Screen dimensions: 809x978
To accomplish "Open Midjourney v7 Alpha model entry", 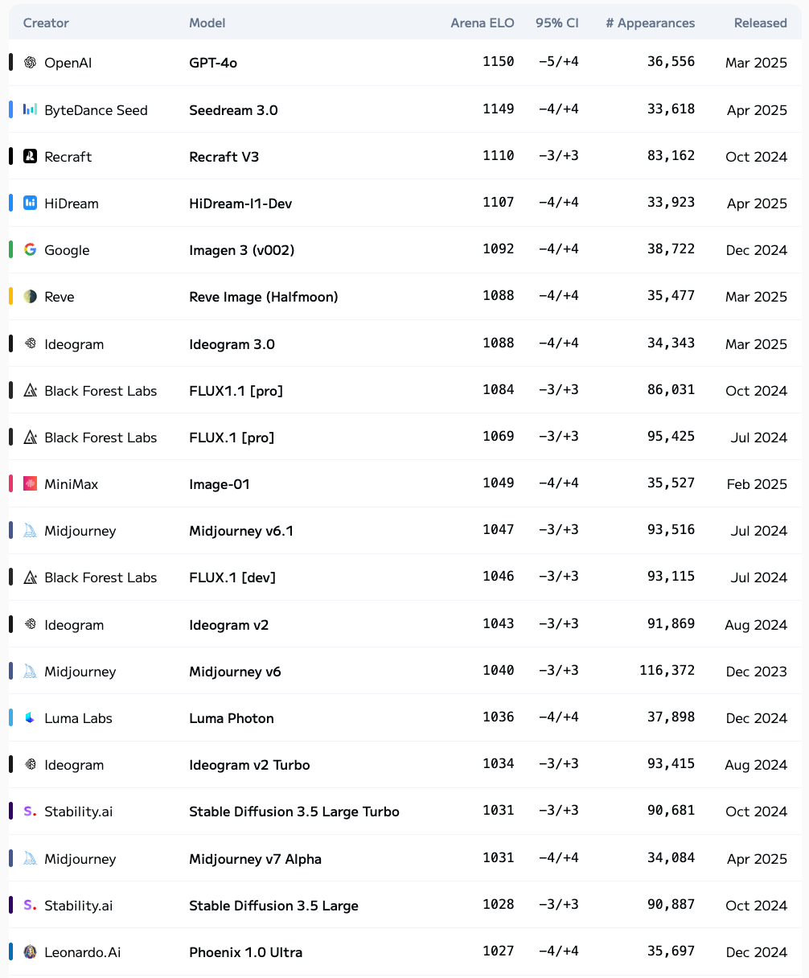I will (x=255, y=858).
